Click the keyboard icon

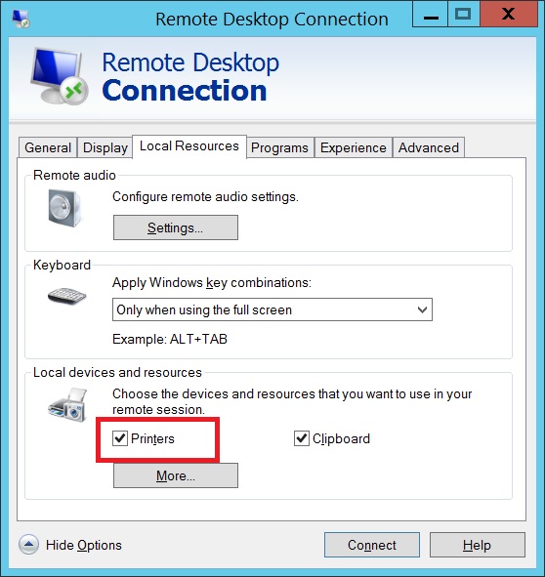coord(66,296)
